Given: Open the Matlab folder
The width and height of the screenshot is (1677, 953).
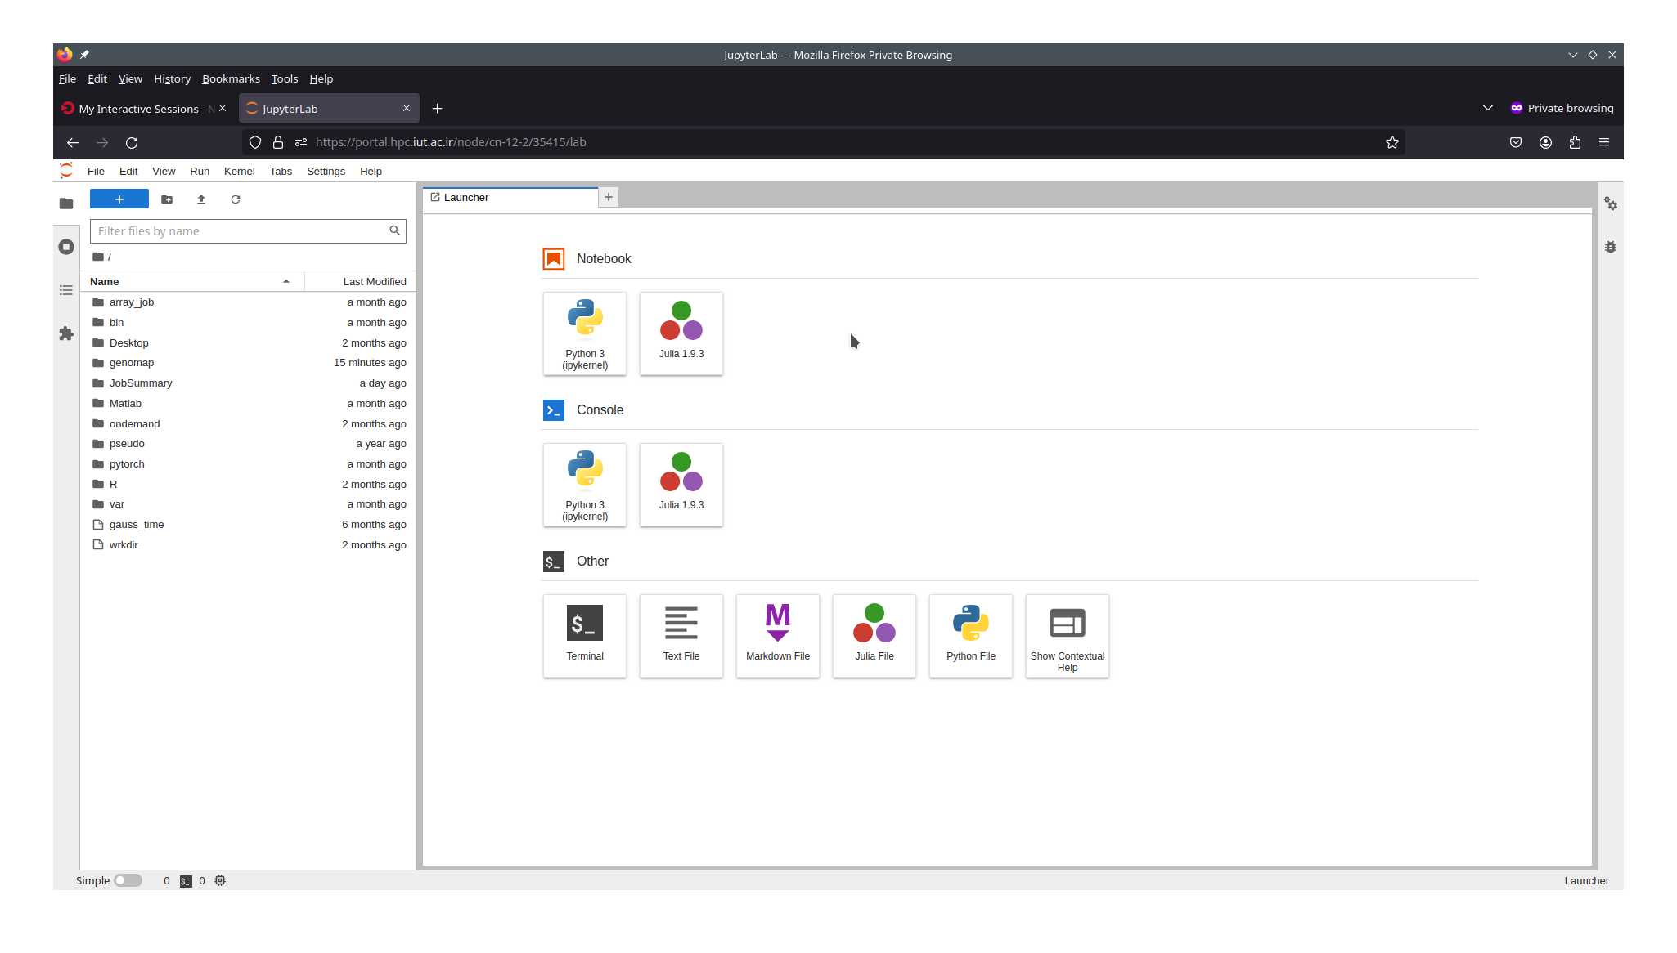Looking at the screenshot, I should [248, 404].
